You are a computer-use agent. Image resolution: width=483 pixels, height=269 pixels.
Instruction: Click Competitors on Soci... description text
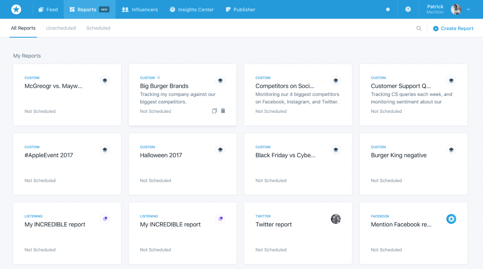[x=297, y=98]
